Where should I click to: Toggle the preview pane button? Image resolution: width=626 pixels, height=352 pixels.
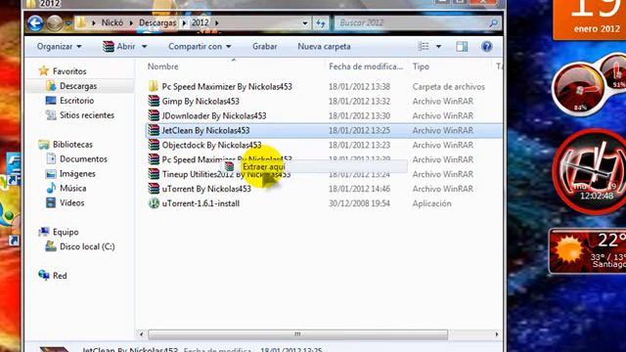[462, 47]
